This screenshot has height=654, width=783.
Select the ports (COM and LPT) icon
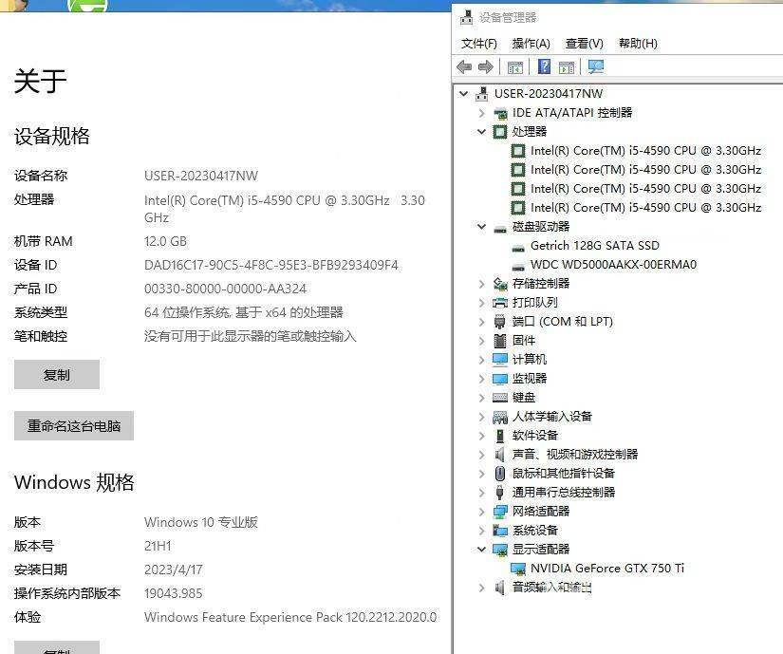[x=500, y=322]
